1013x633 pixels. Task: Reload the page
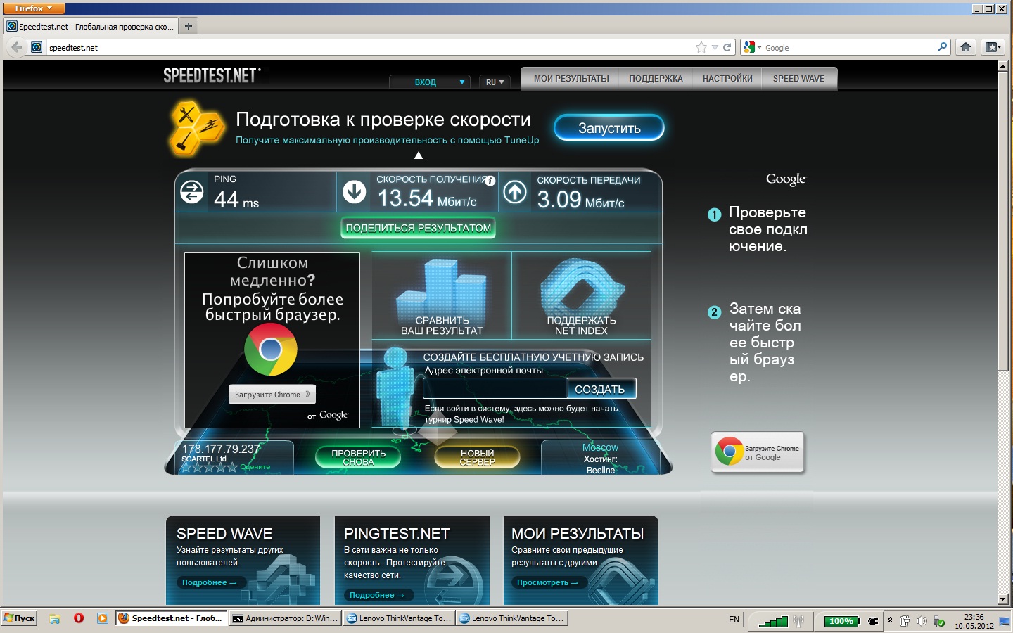pyautogui.click(x=727, y=47)
